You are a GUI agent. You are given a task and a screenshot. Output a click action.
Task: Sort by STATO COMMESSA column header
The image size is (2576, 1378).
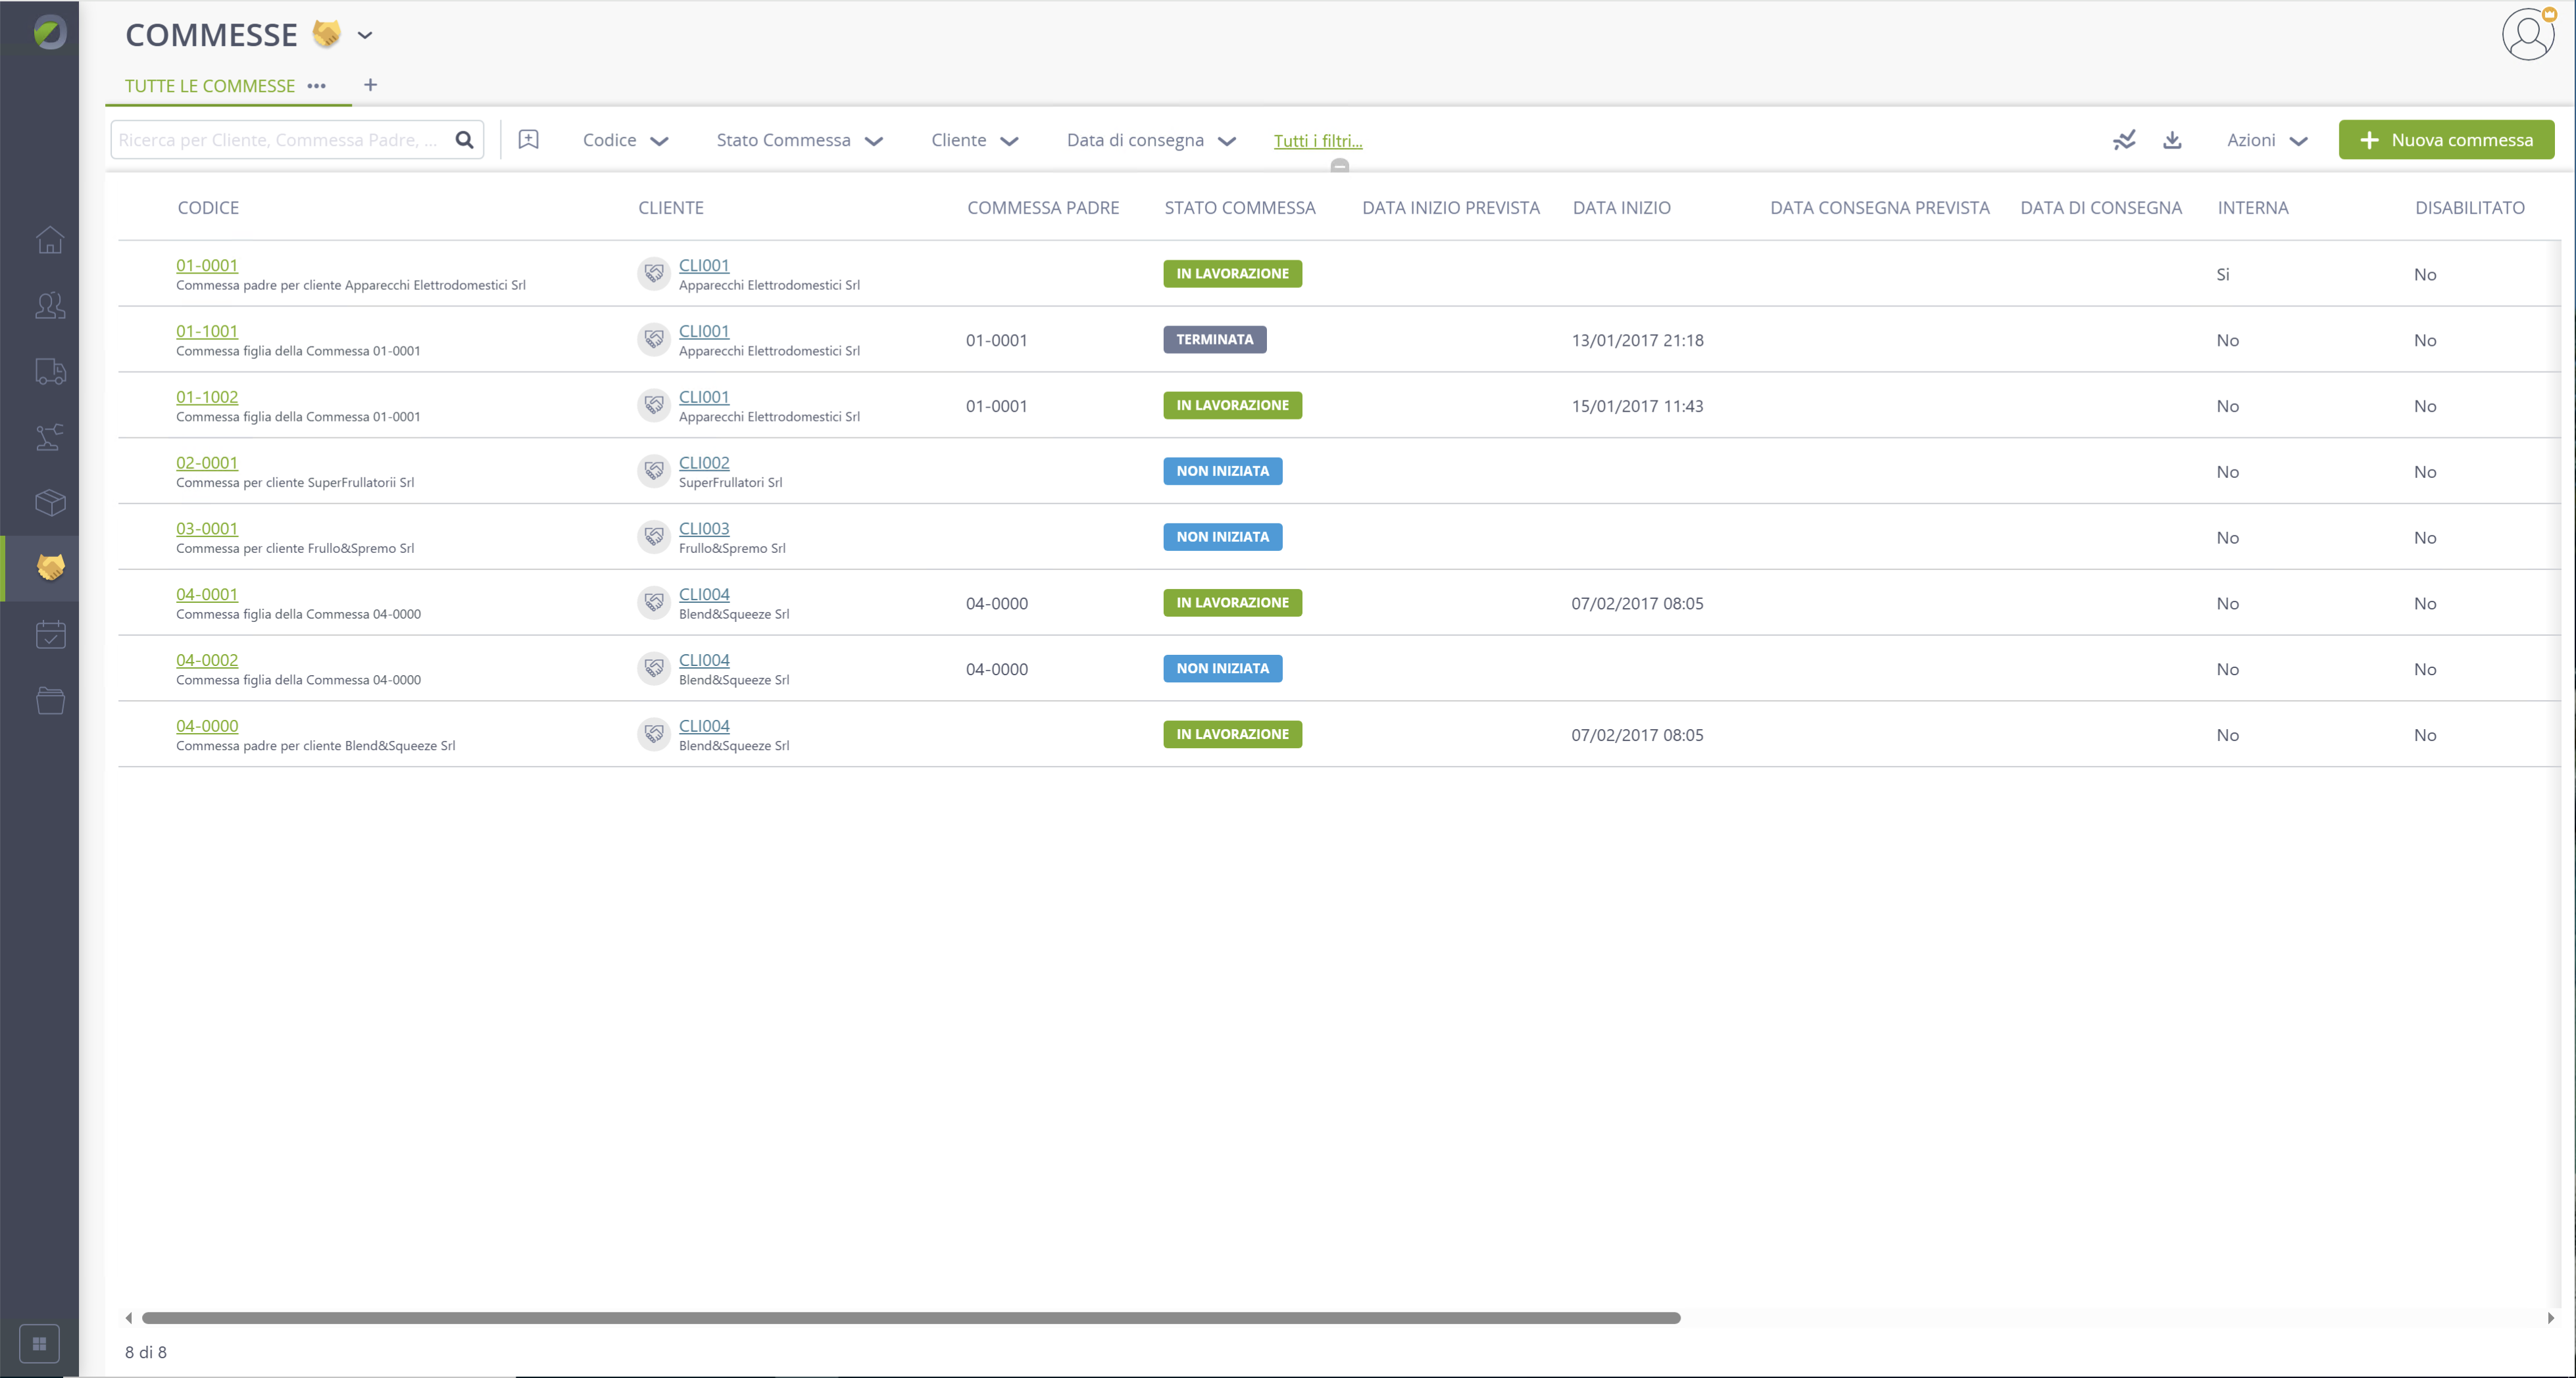[x=1240, y=208]
